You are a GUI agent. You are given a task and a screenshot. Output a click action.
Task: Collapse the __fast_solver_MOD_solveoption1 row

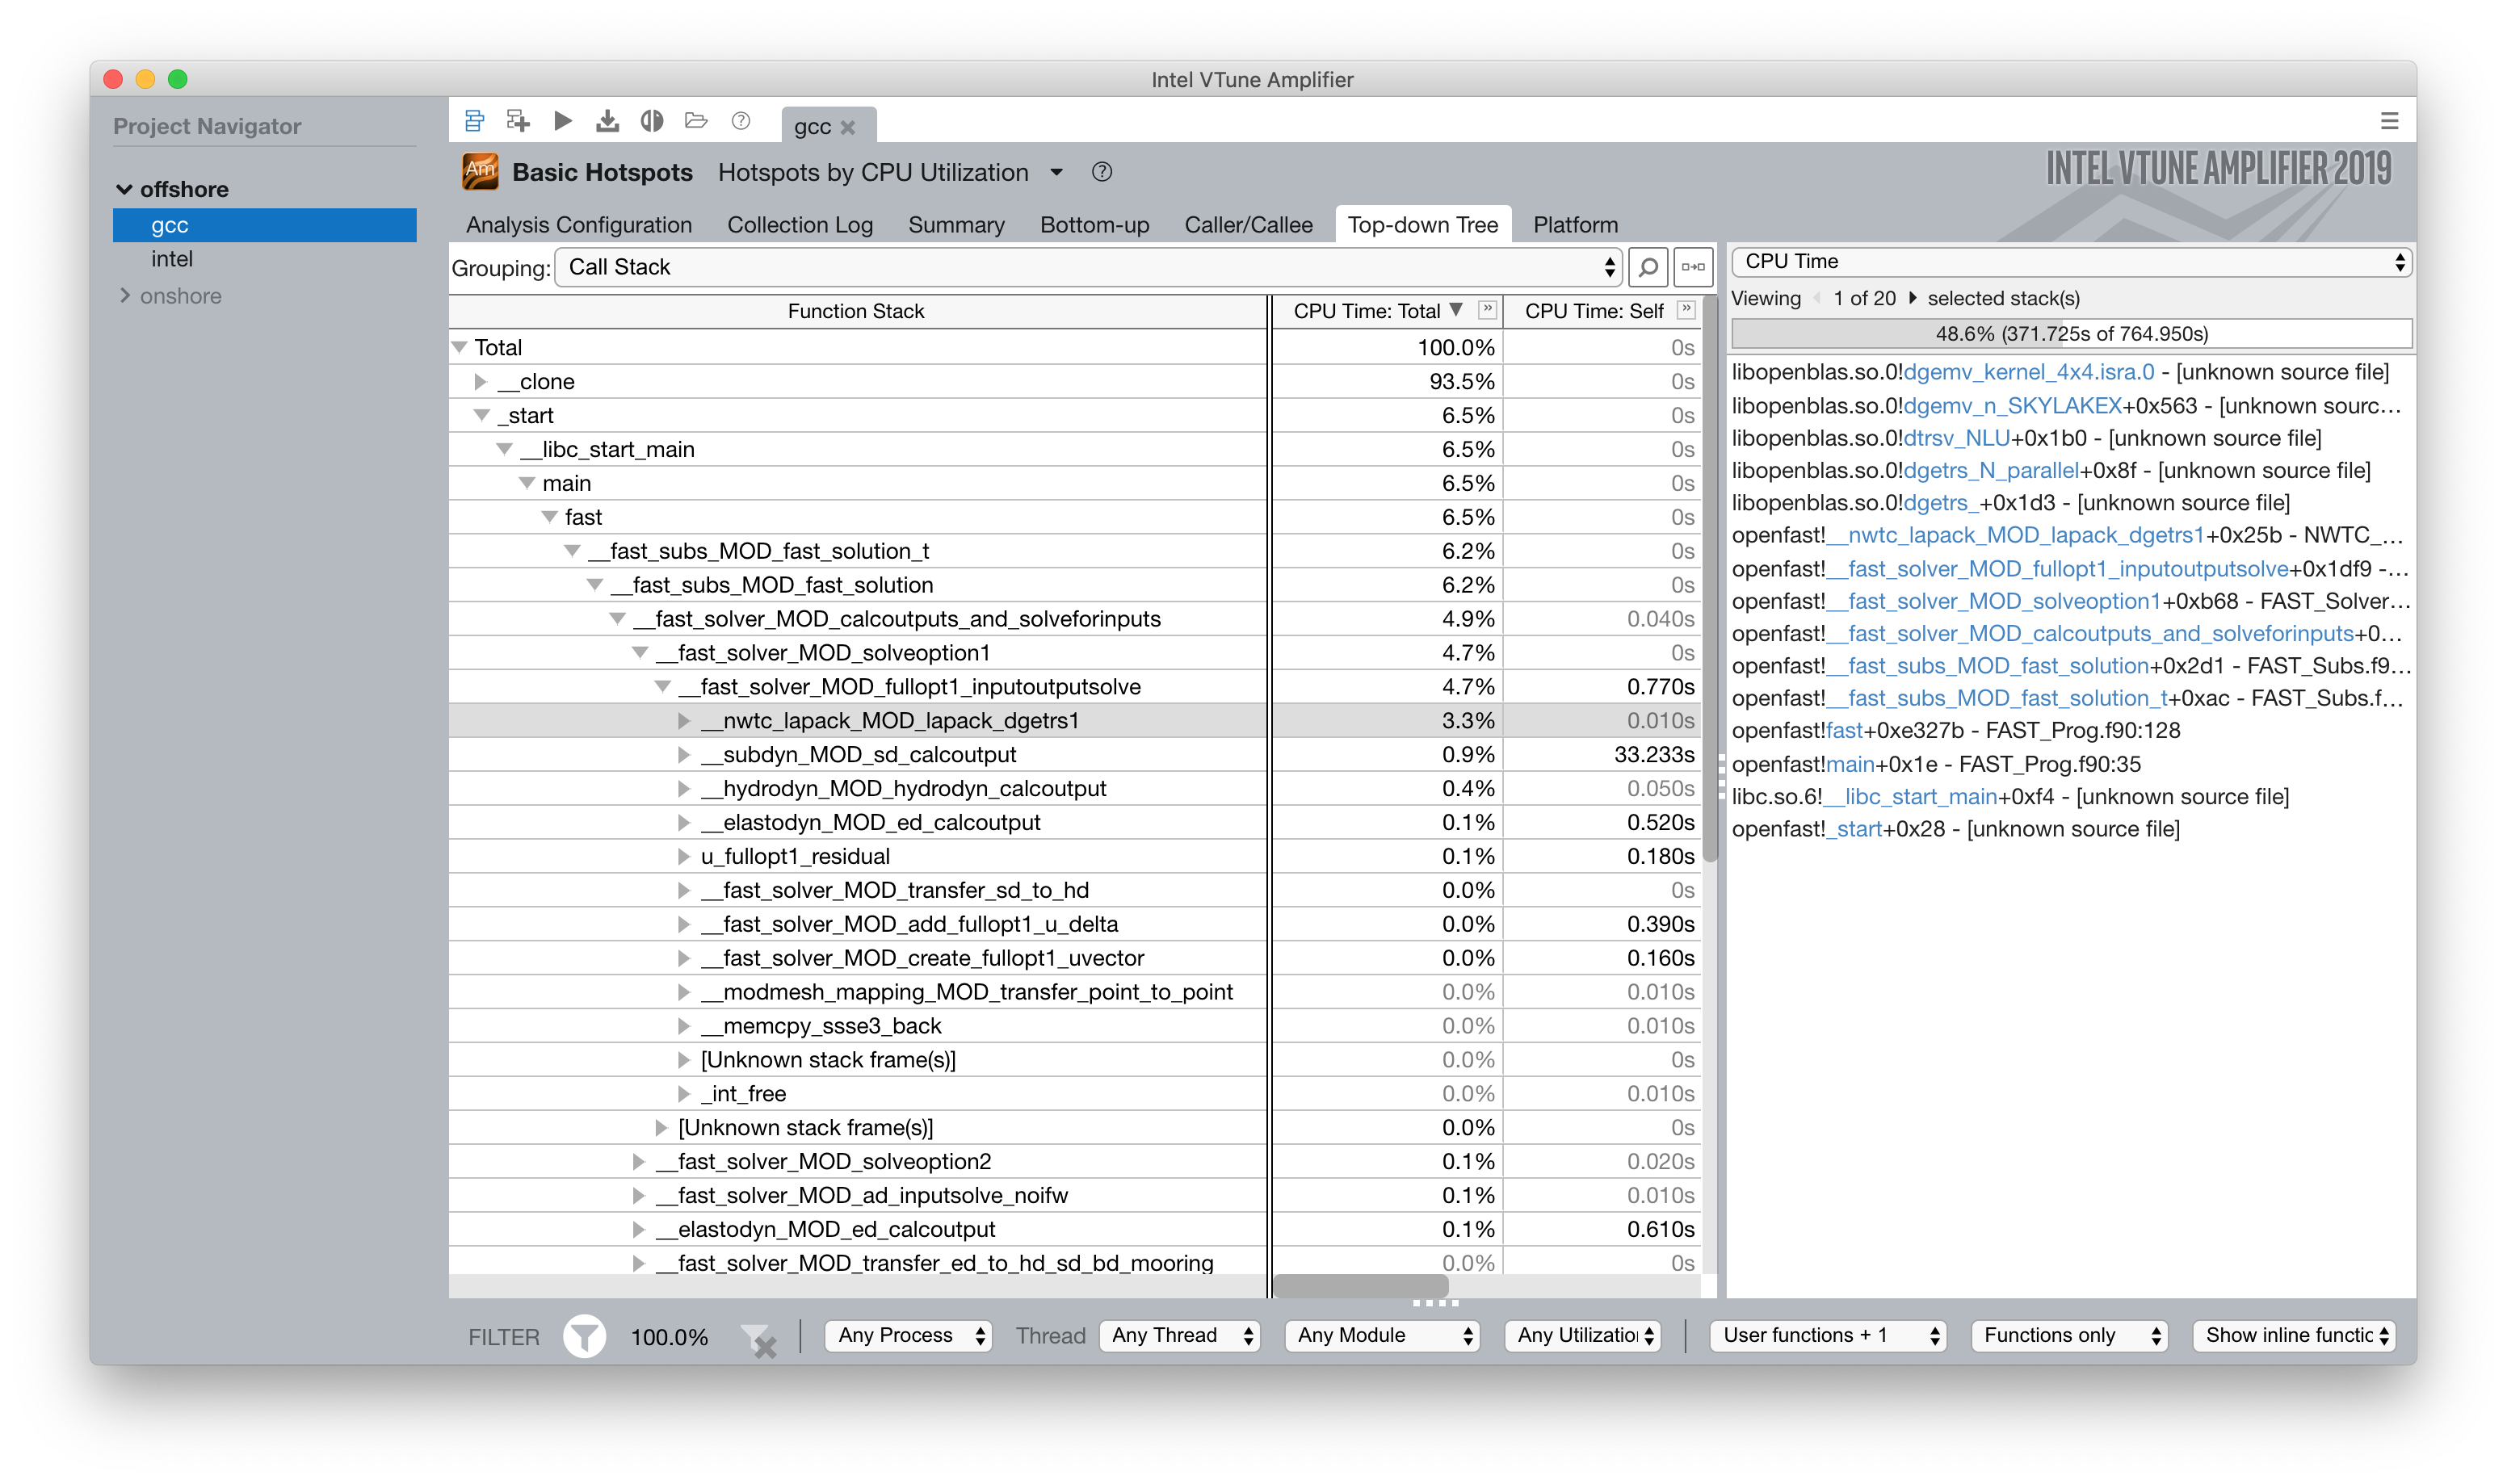point(639,653)
